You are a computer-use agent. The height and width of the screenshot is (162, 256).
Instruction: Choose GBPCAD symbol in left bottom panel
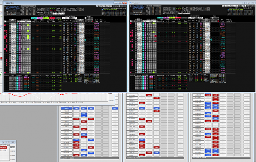(66, 127)
